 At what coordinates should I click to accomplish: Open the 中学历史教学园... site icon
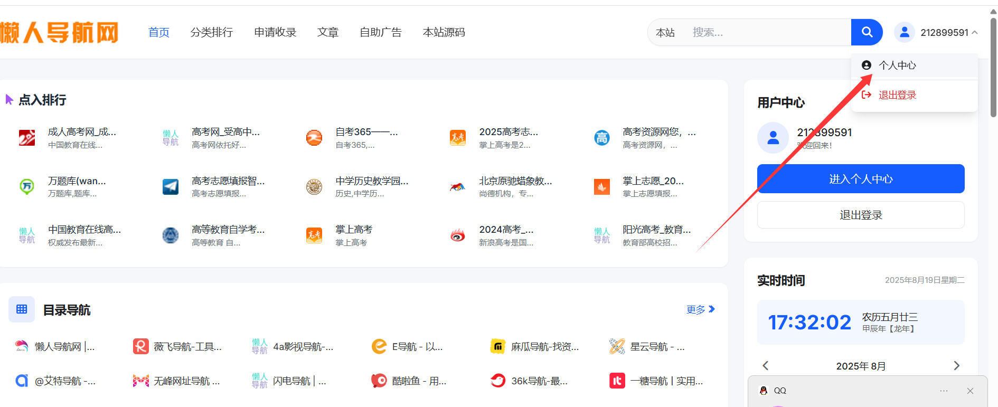click(x=314, y=186)
